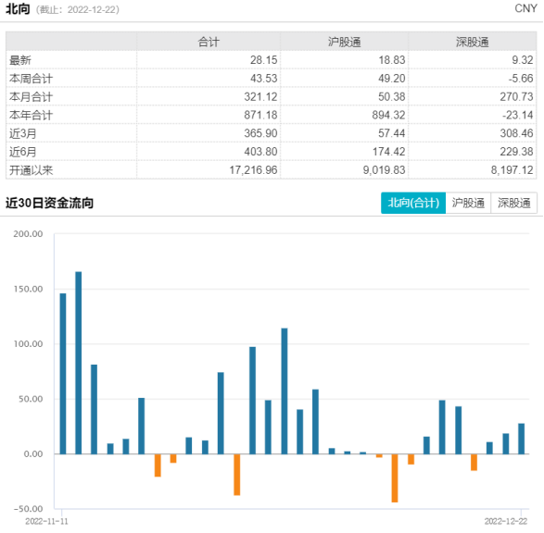Viewport: 544px width, 533px height.
Task: Click the value 49.20 in the table
Action: click(x=392, y=79)
